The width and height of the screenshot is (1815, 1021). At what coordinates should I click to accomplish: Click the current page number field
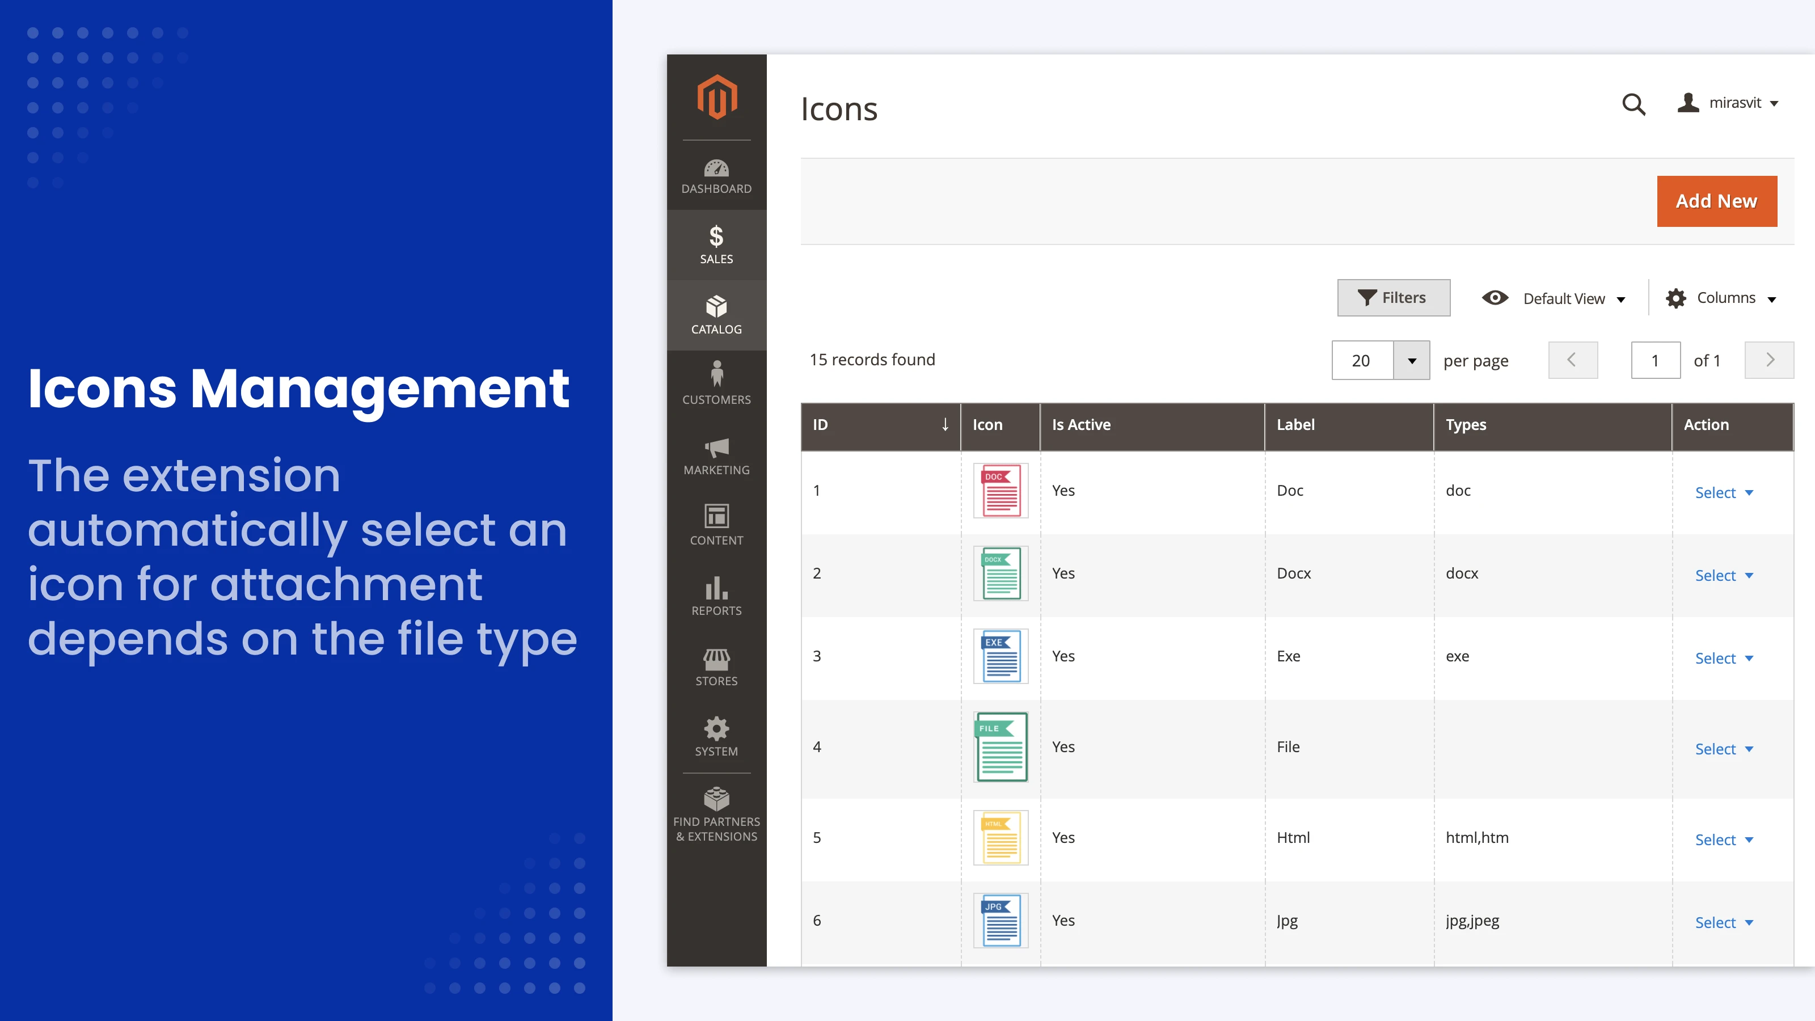[x=1655, y=360]
